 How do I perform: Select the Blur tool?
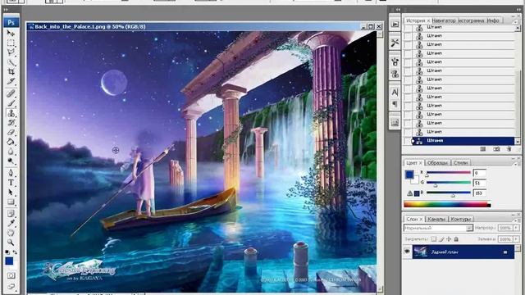(x=11, y=152)
